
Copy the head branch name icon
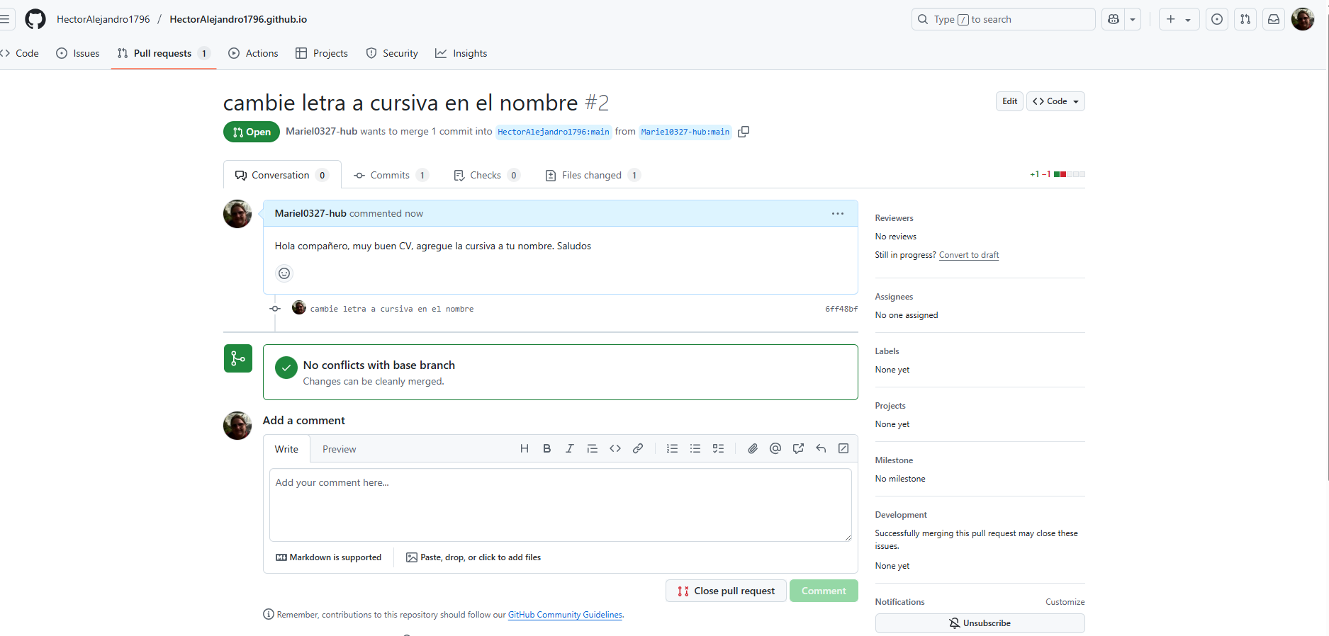pyautogui.click(x=744, y=132)
